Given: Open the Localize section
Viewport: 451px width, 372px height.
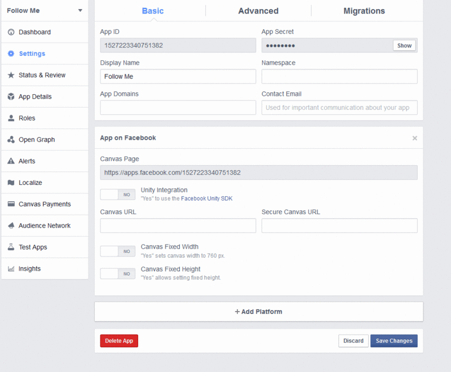Looking at the screenshot, I should pos(45,183).
